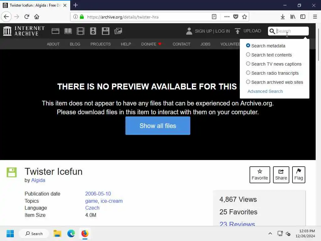Viewport: 321px width, 241px height.
Task: Toggle the Firefox sidebar icon
Action: (x=303, y=17)
